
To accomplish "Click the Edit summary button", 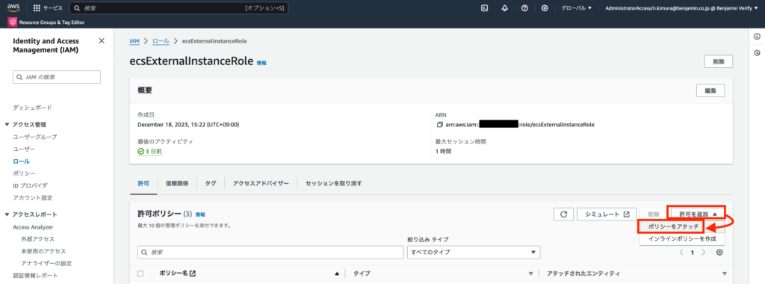I will click(710, 90).
